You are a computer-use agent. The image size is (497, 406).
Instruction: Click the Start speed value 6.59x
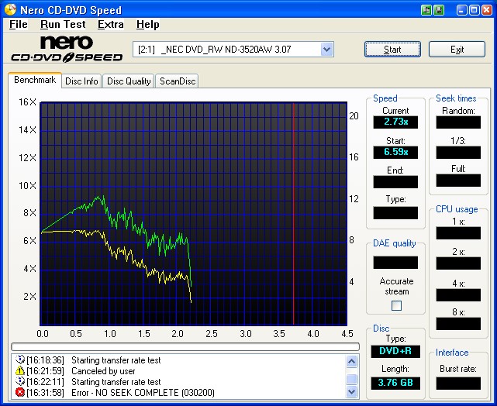coord(395,153)
